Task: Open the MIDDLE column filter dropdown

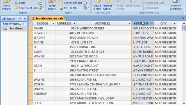Action: (53, 24)
